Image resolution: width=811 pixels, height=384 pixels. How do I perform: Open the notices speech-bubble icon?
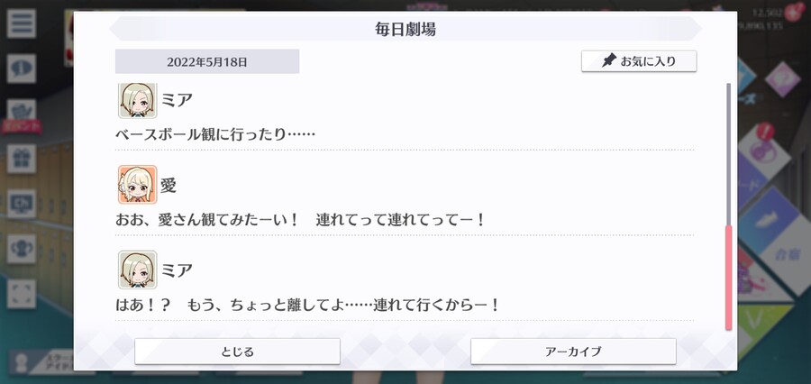(x=22, y=69)
